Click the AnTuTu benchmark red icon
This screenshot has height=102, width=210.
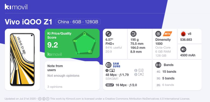coord(183,34)
